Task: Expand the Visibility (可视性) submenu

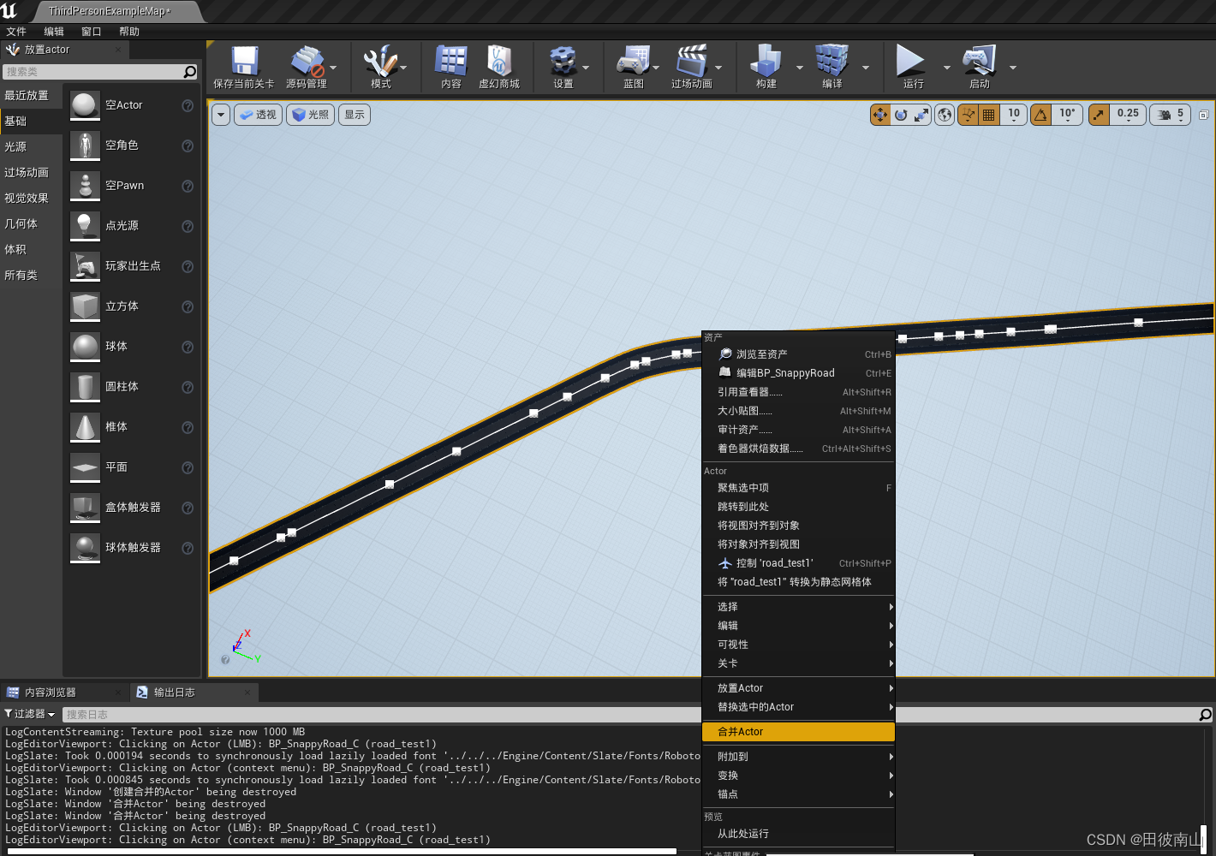Action: 798,645
